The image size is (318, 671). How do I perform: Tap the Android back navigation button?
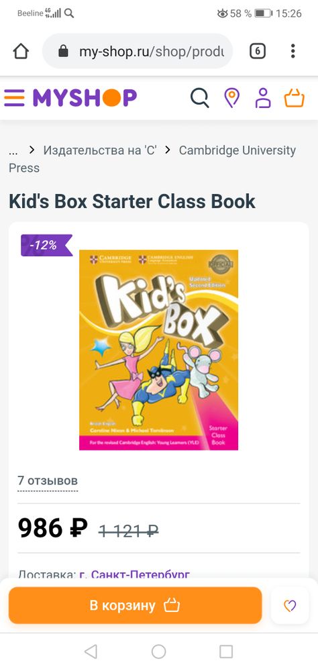(91, 652)
